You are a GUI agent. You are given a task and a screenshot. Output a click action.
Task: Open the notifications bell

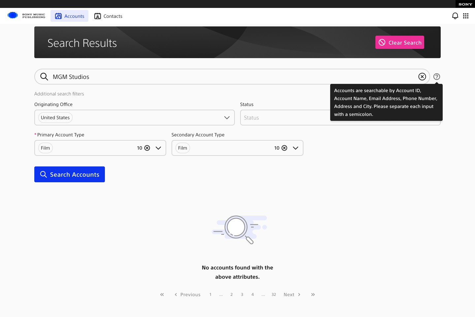point(455,16)
